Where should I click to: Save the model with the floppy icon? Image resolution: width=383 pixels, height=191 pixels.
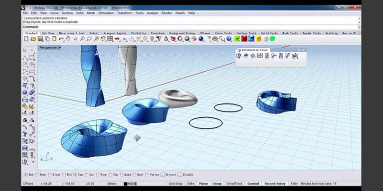point(40,38)
